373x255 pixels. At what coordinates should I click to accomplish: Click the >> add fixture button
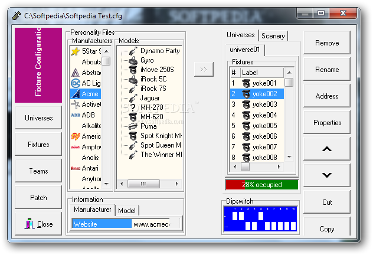204,70
